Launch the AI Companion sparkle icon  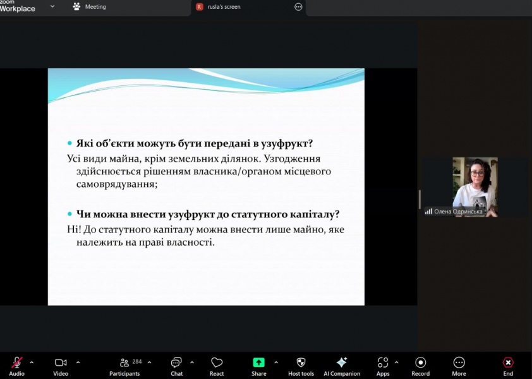(x=341, y=363)
